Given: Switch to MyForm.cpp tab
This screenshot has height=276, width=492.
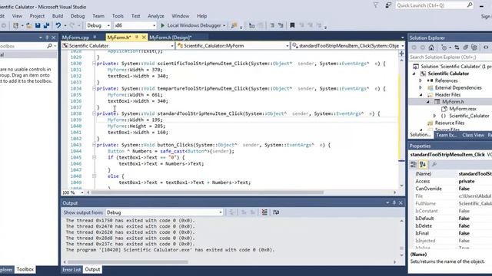Looking at the screenshot, I should pyautogui.click(x=75, y=38).
